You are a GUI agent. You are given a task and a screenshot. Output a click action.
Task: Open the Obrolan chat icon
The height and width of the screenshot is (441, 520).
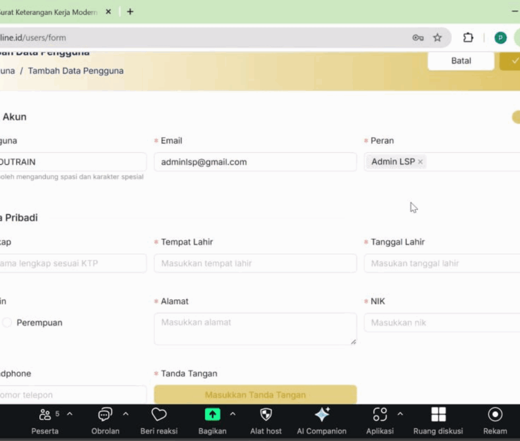(105, 415)
